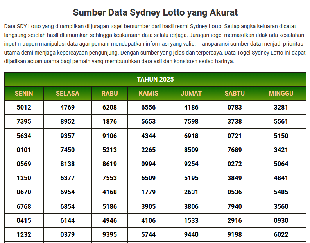Click the cell with 5213

(110, 150)
